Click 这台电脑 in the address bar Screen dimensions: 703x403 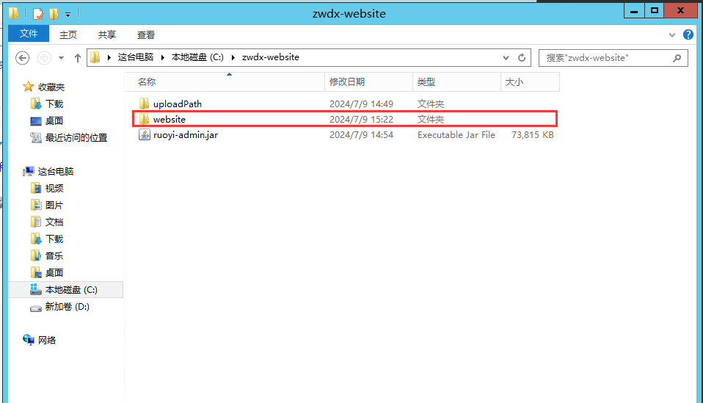pos(136,57)
